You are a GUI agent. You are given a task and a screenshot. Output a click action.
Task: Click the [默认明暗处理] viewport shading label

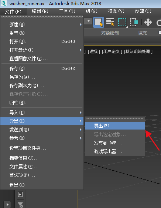tap(138, 51)
